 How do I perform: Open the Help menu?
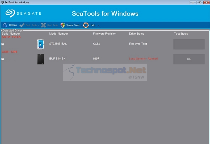(x=93, y=25)
